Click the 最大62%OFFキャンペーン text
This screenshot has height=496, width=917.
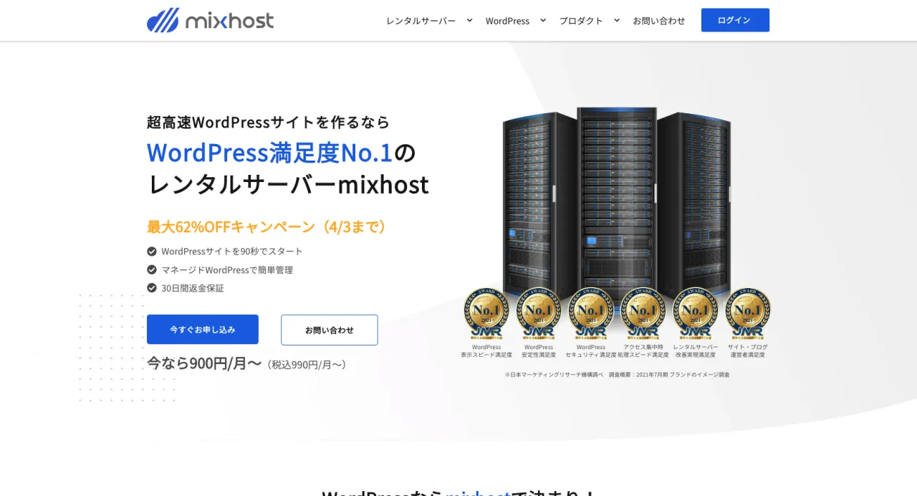tap(231, 227)
